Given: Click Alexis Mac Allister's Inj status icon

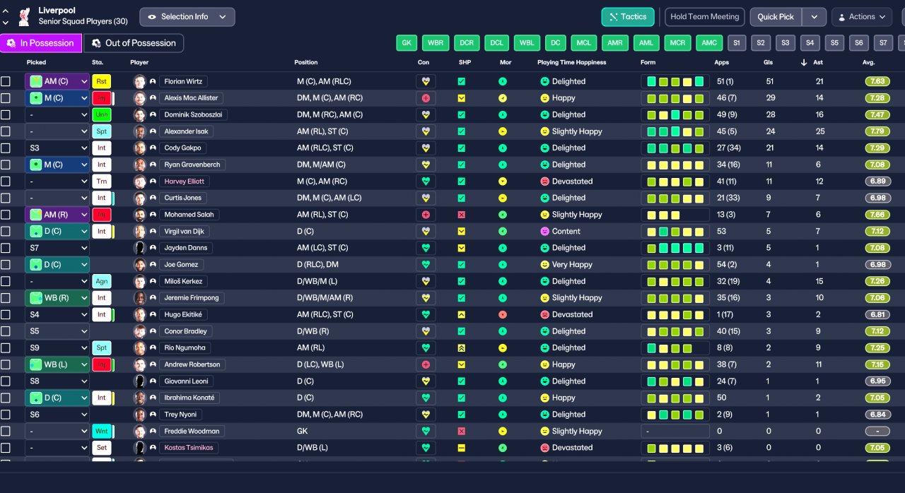Looking at the screenshot, I should point(101,98).
